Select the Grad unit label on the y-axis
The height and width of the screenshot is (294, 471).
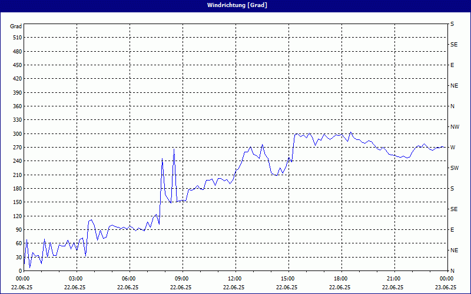coord(16,26)
